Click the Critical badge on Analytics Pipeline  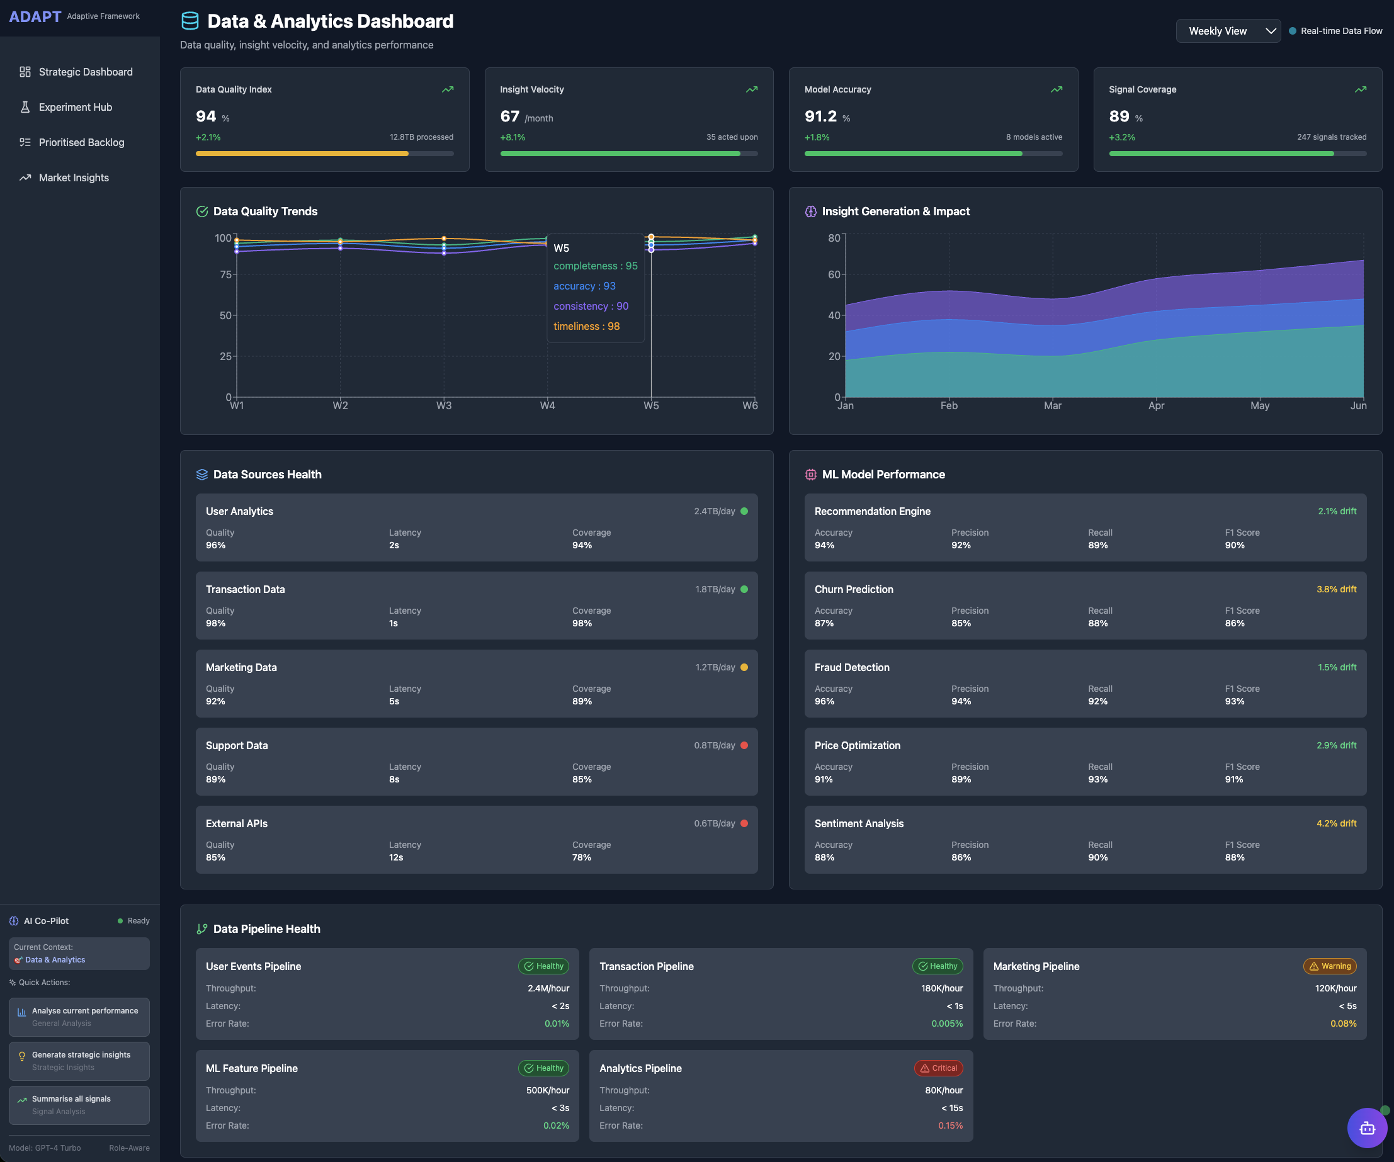[x=938, y=1068]
